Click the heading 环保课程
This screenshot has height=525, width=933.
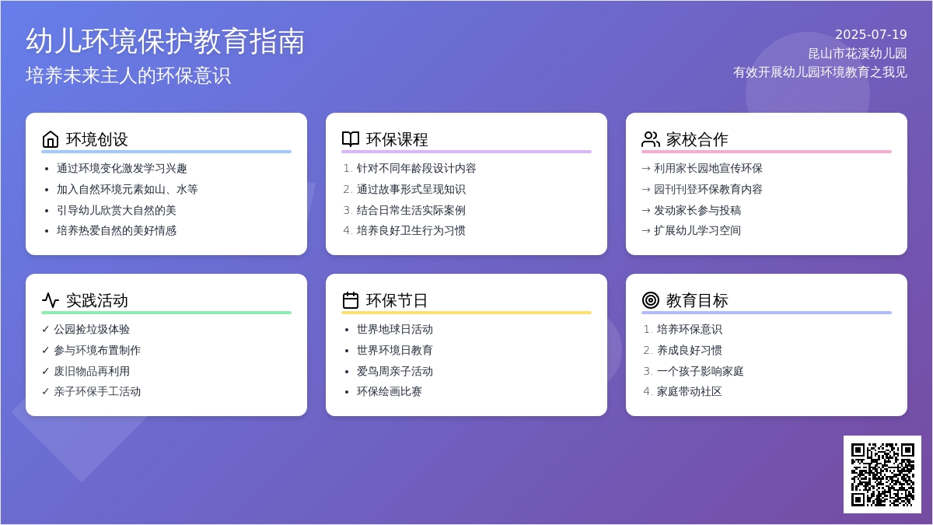click(397, 139)
